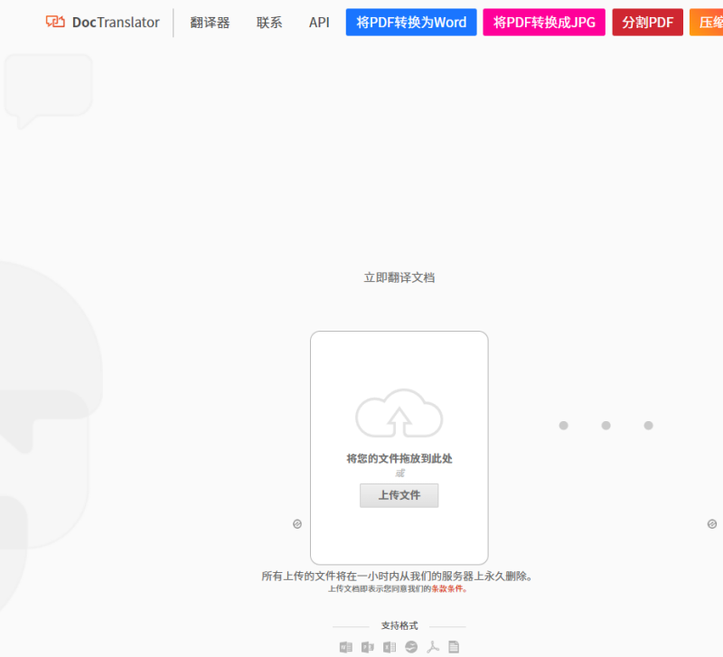723x657 pixels.
Task: Select API in the top navigation
Action: [318, 22]
